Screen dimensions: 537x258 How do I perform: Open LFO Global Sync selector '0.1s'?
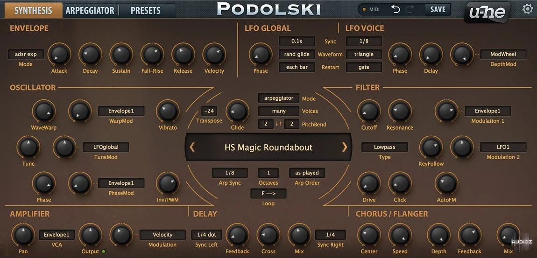click(297, 42)
